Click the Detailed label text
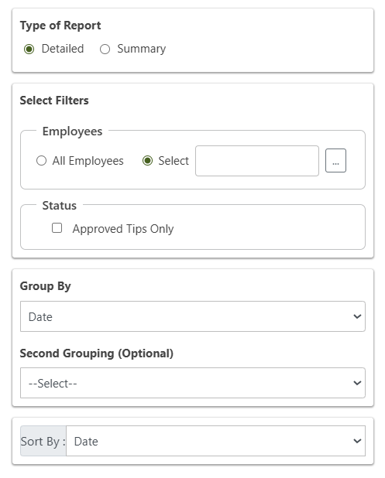Image resolution: width=385 pixels, height=478 pixels. (63, 49)
